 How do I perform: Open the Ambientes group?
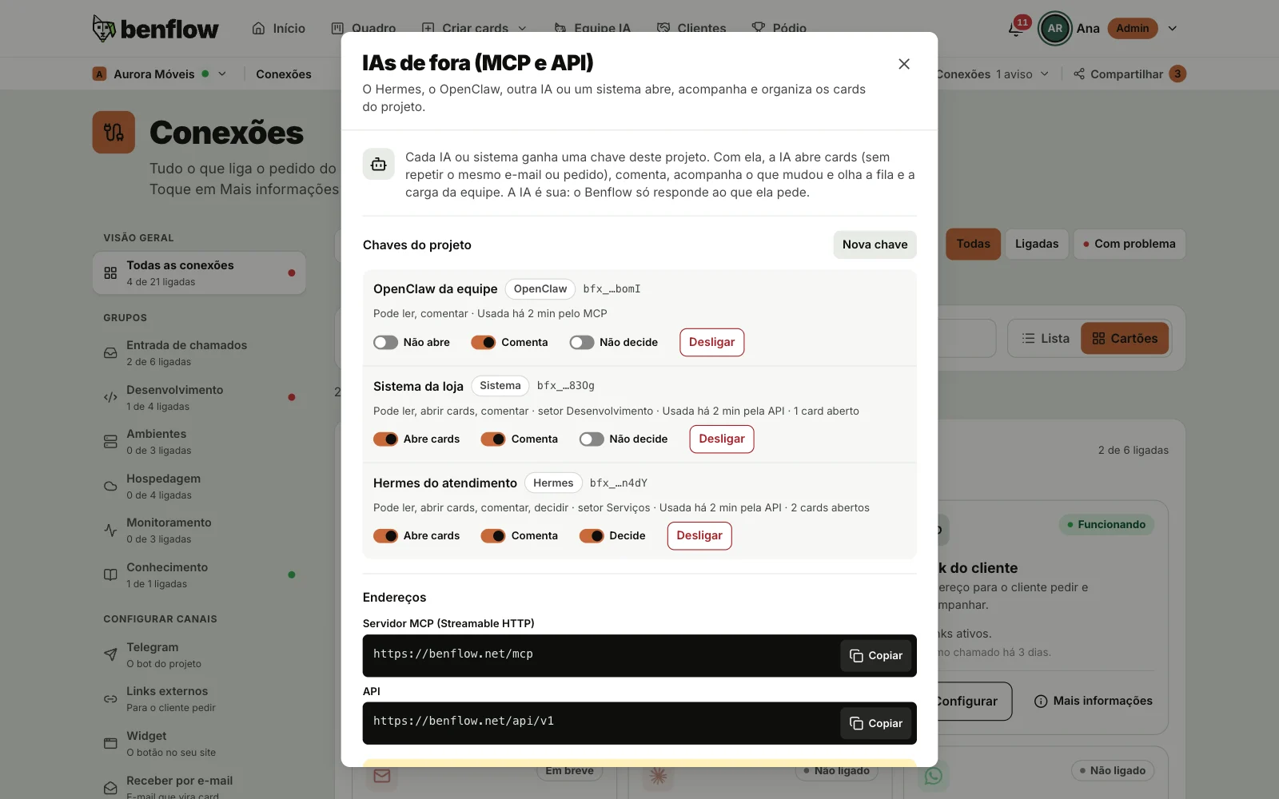(x=199, y=441)
